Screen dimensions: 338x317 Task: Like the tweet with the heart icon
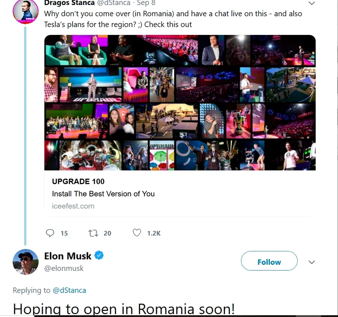[137, 233]
